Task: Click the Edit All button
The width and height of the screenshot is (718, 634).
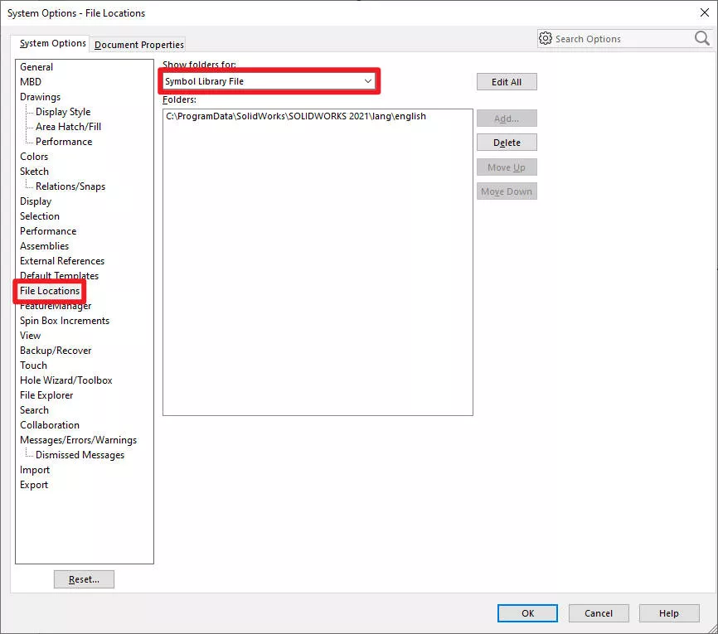Action: click(x=506, y=81)
